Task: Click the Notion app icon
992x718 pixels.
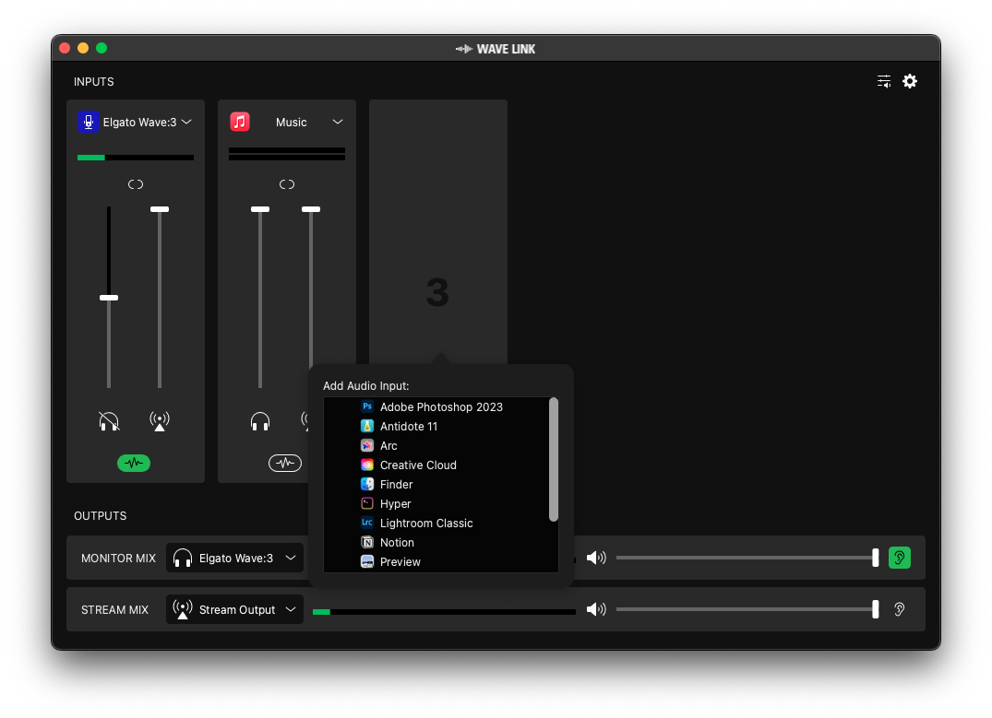Action: [x=367, y=542]
